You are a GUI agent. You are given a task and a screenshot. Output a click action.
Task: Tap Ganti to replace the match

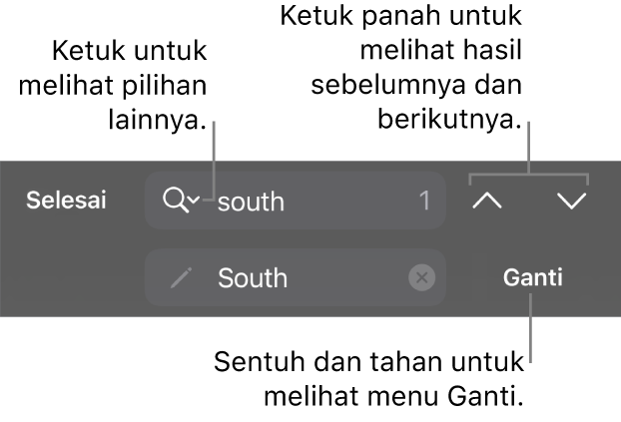pos(533,277)
